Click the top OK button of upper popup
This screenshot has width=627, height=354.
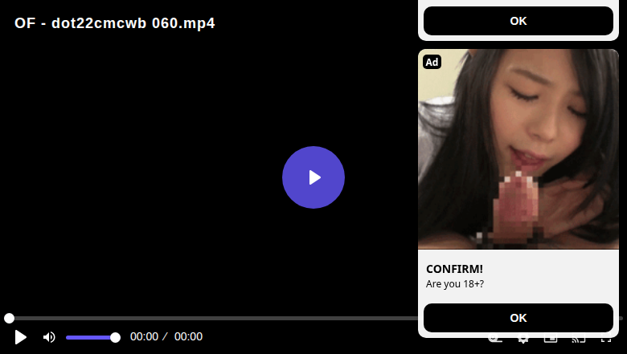(518, 21)
